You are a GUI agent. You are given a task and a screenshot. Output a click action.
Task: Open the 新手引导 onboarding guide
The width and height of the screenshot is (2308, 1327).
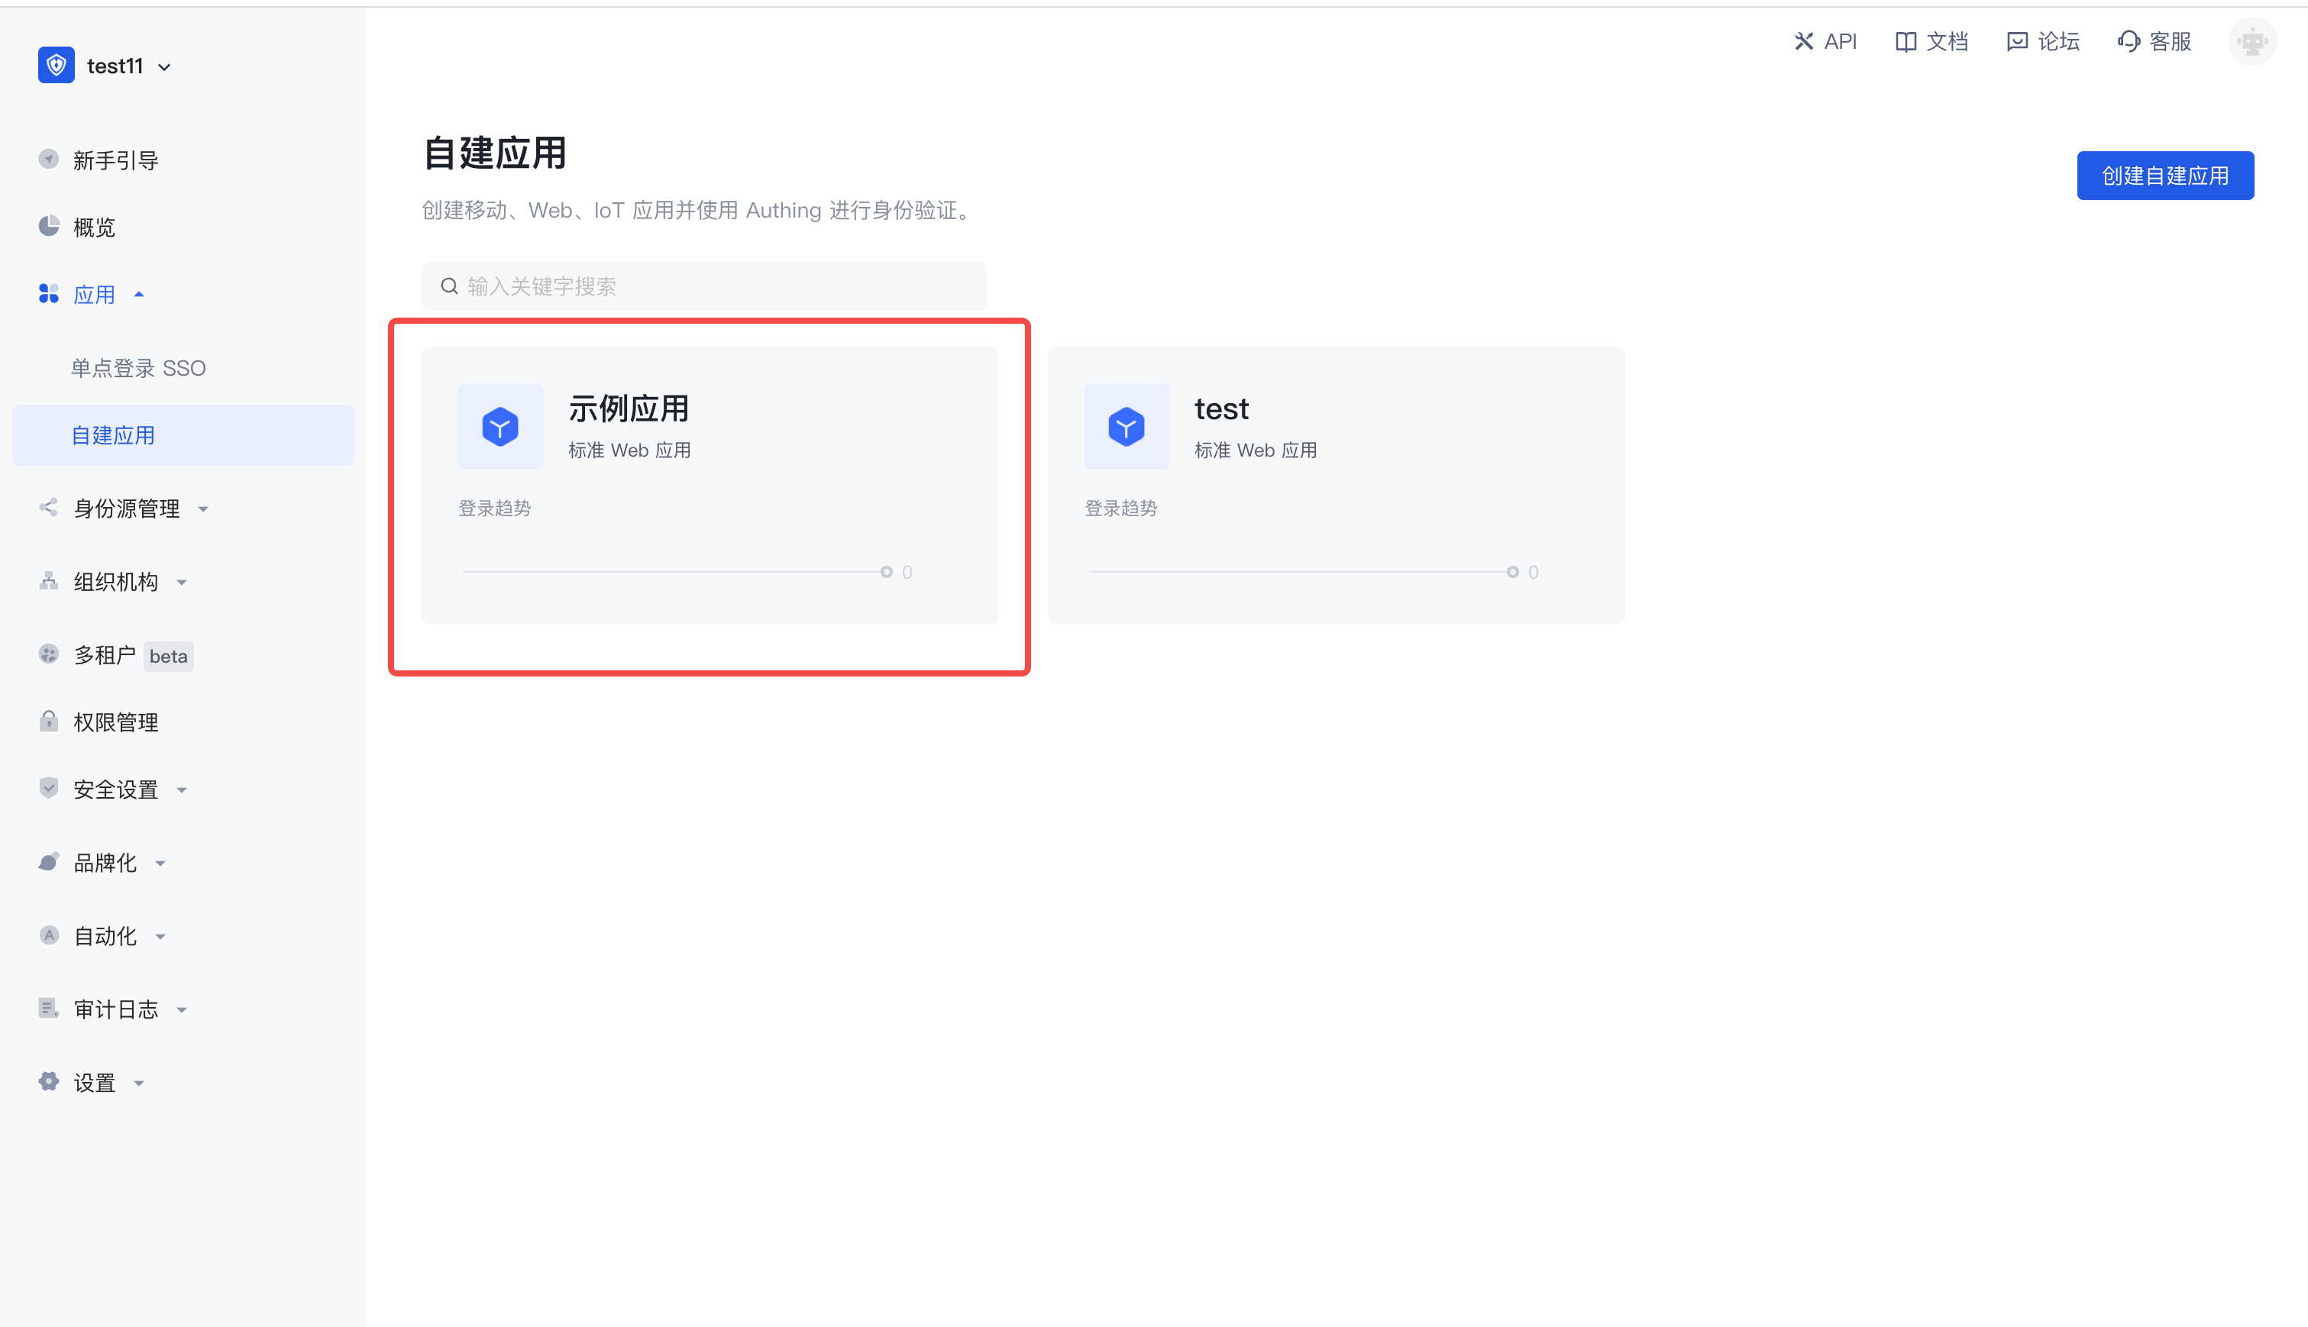click(116, 160)
